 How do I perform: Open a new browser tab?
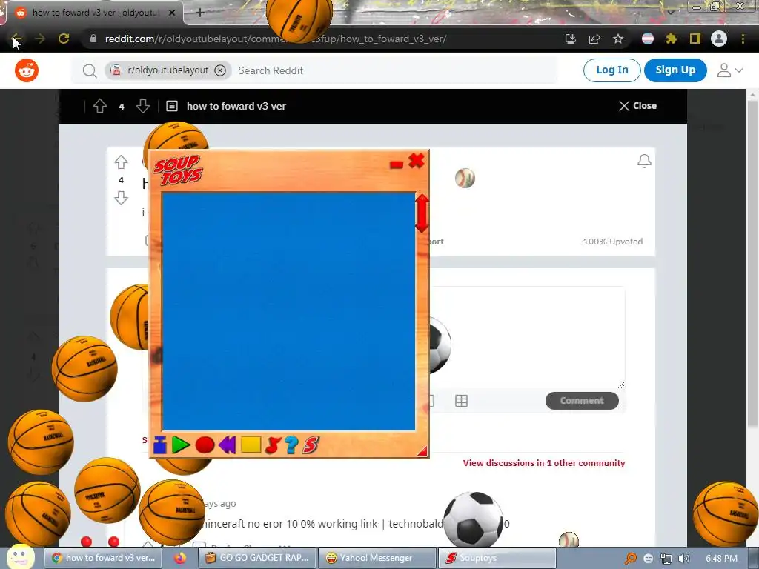tap(200, 13)
